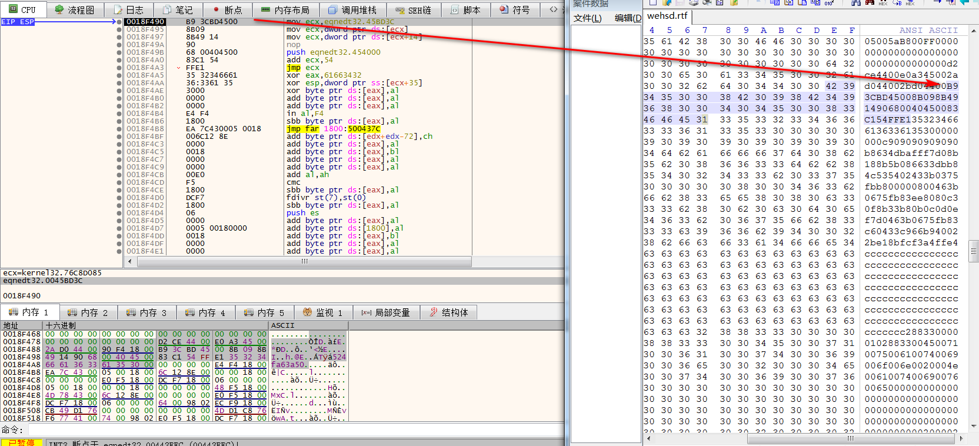Click the disassembly horizontal scrollbar thumb
Viewport: 979px width, 446px height.
pyautogui.click(x=304, y=261)
